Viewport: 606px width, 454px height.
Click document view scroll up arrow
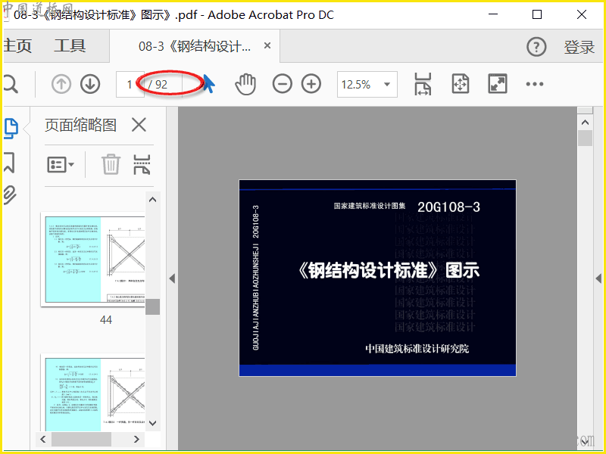585,123
